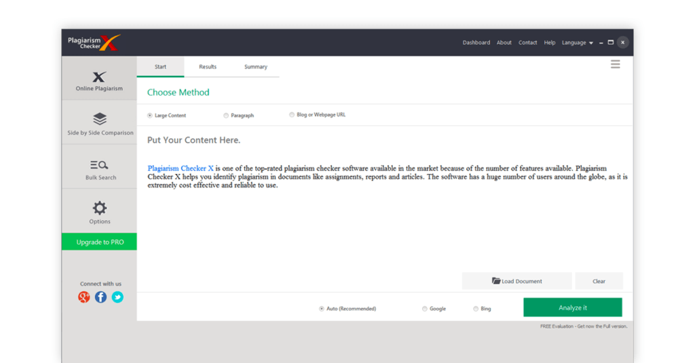Screen dimensions: 695x363
Task: Switch to the Results tab
Action: coord(208,67)
